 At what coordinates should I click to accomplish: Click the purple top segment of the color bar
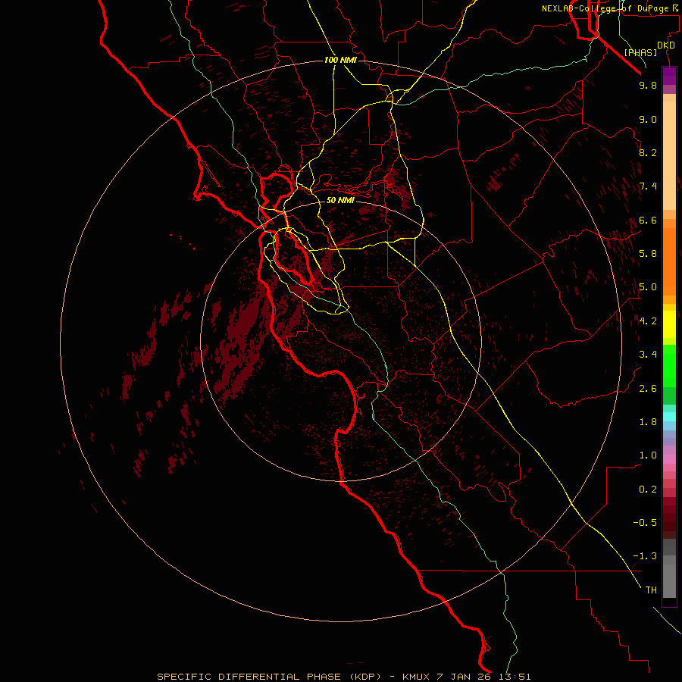pos(669,74)
